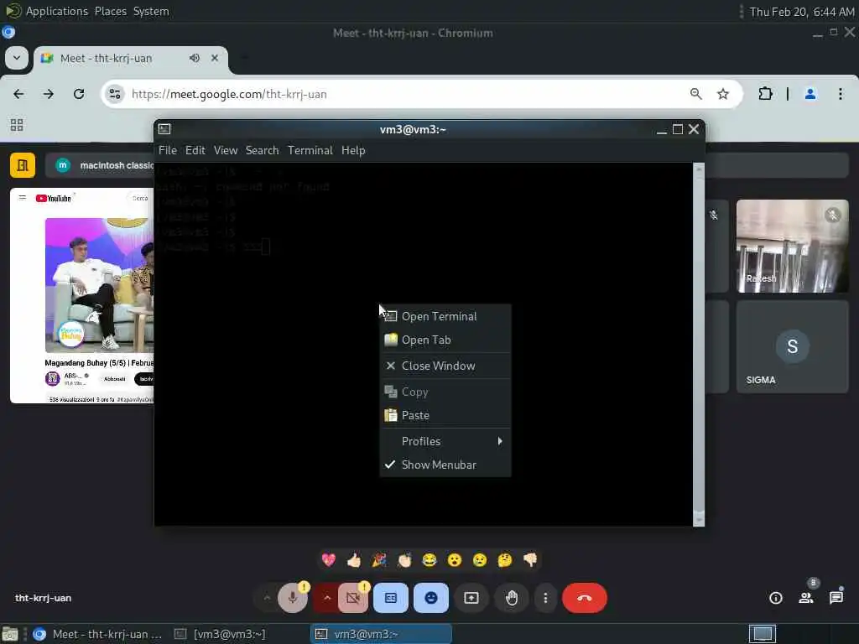Go back in Chromium
Screen dimensions: 859x644
(x=18, y=94)
